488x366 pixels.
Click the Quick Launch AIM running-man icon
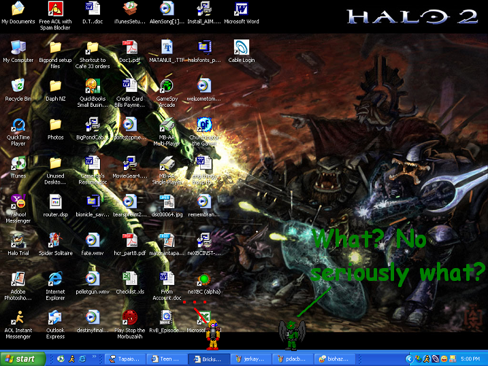point(72,359)
